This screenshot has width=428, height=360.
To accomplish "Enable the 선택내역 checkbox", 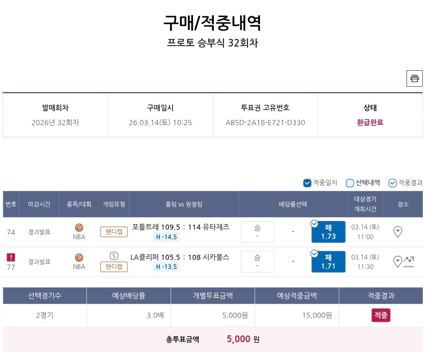I will click(350, 183).
